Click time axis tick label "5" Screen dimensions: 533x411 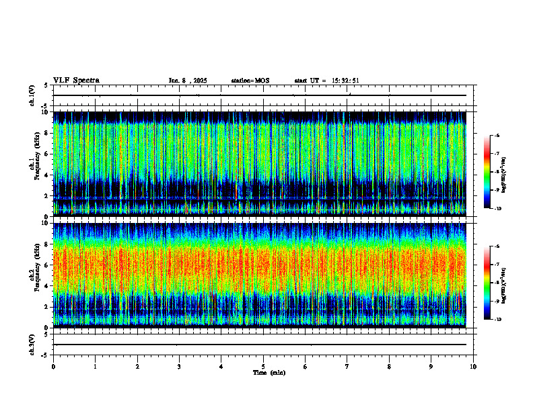[263, 367]
